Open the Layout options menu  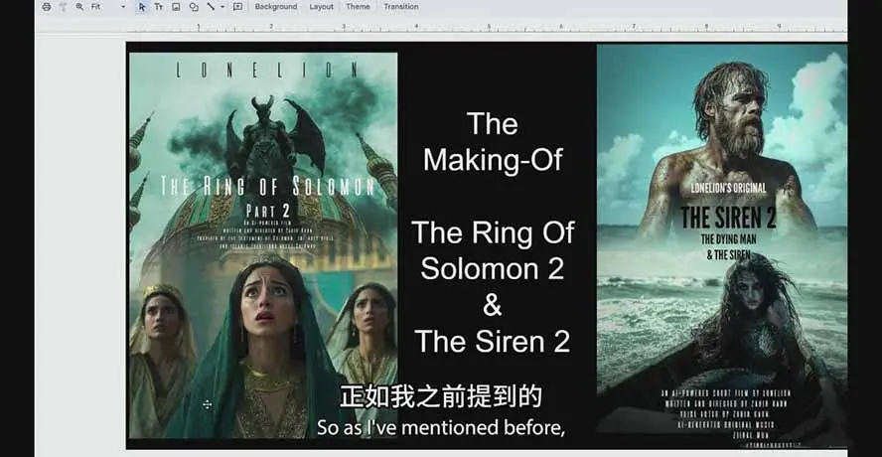click(321, 7)
